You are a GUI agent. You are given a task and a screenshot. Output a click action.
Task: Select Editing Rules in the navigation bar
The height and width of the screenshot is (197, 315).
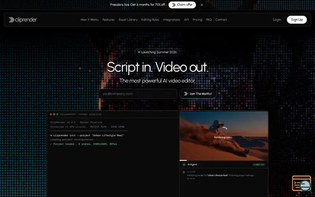point(150,20)
